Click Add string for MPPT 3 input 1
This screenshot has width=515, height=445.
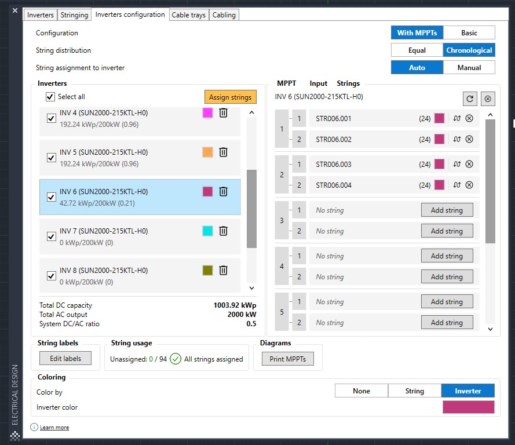(x=447, y=210)
